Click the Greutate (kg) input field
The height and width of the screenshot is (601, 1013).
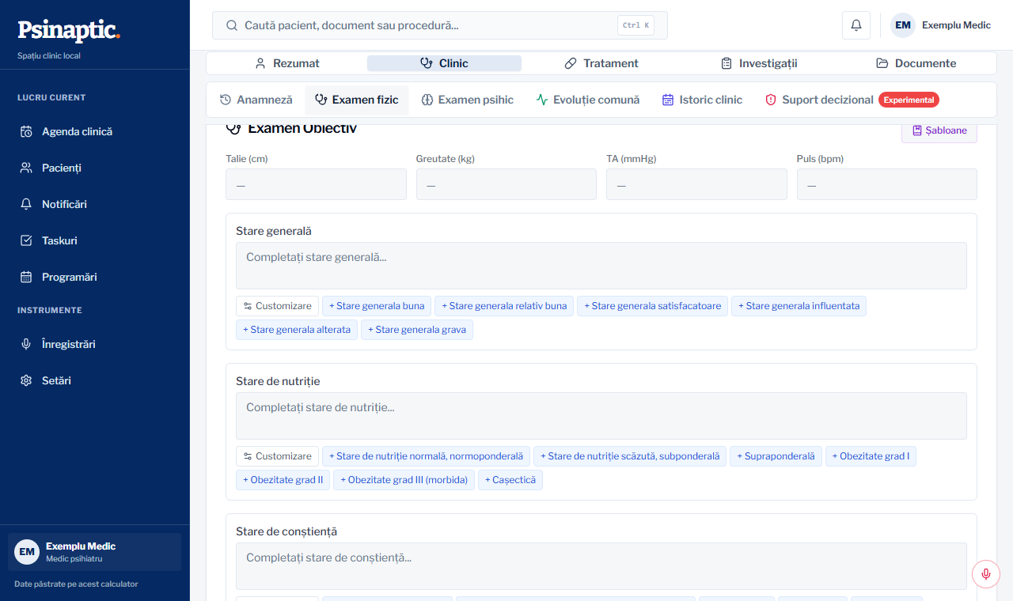pyautogui.click(x=506, y=184)
